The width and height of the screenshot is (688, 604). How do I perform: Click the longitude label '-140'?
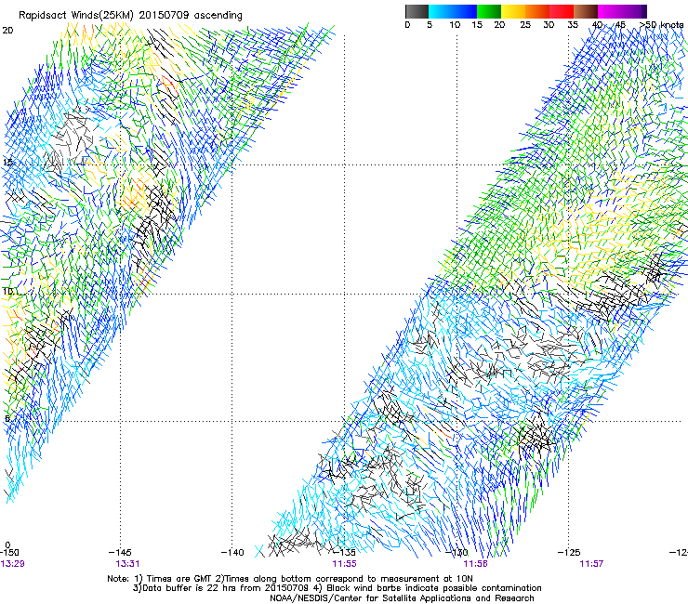coord(232,553)
